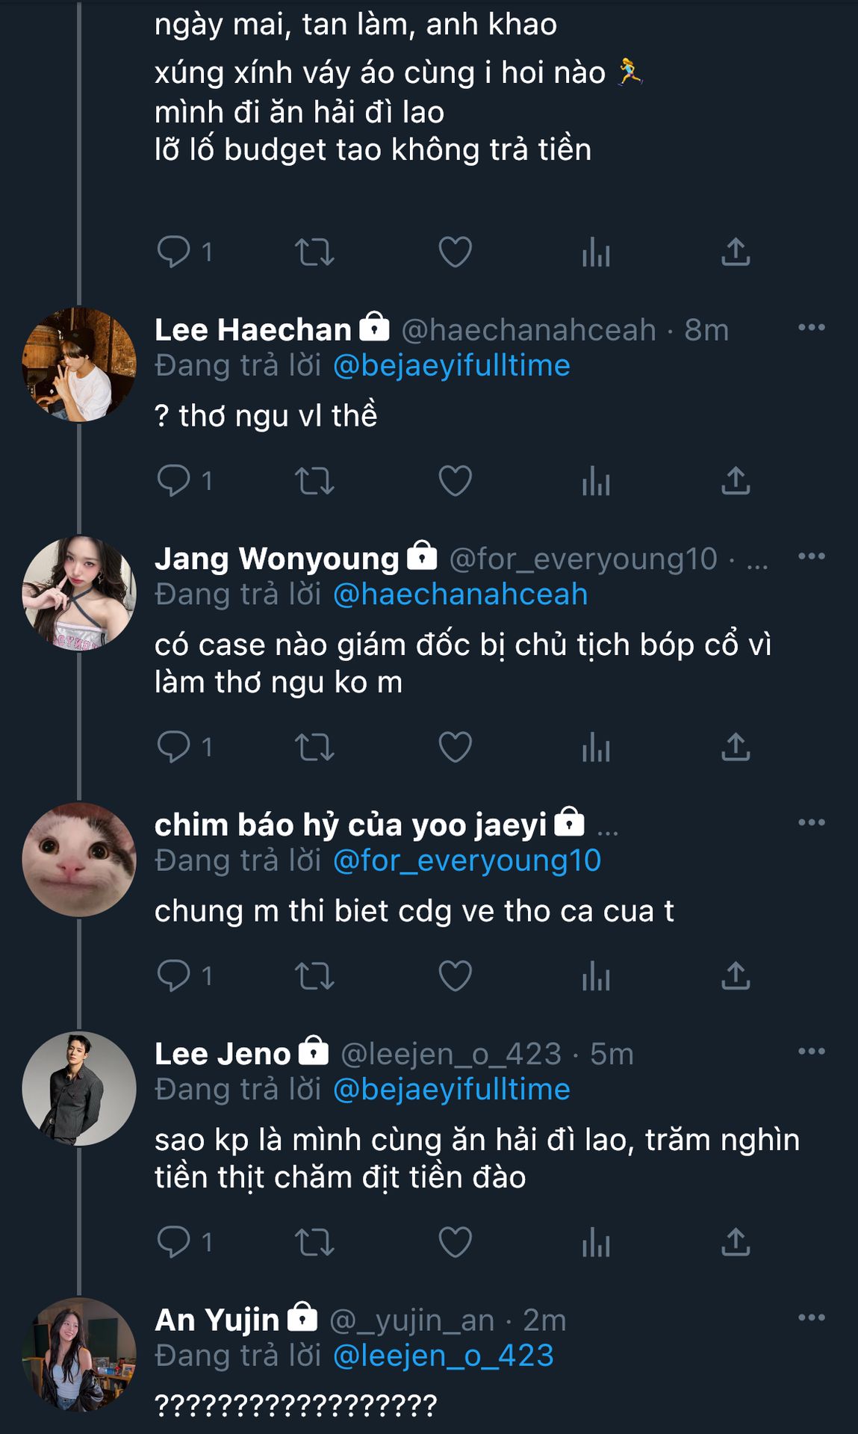Reply to Lee Jeno's tweet
858x1434 pixels.
click(x=174, y=1242)
